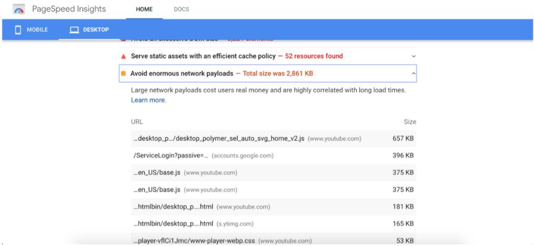This screenshot has height=246, width=534.
Task: Click the orange square network payloads icon
Action: pyautogui.click(x=123, y=74)
